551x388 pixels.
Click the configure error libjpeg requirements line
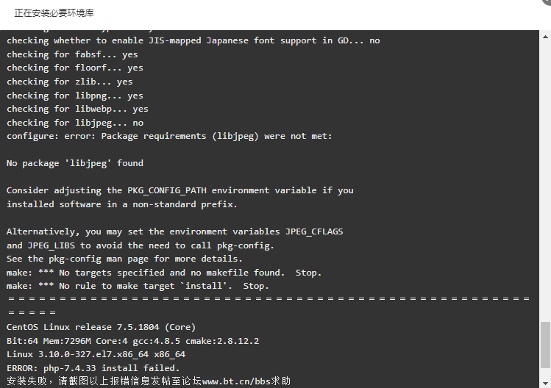click(169, 136)
